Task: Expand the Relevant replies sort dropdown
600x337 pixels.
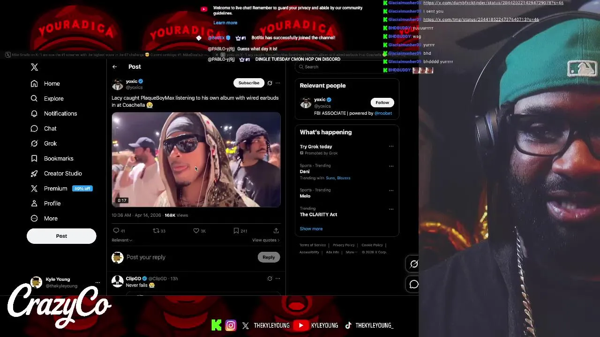Action: 122,240
